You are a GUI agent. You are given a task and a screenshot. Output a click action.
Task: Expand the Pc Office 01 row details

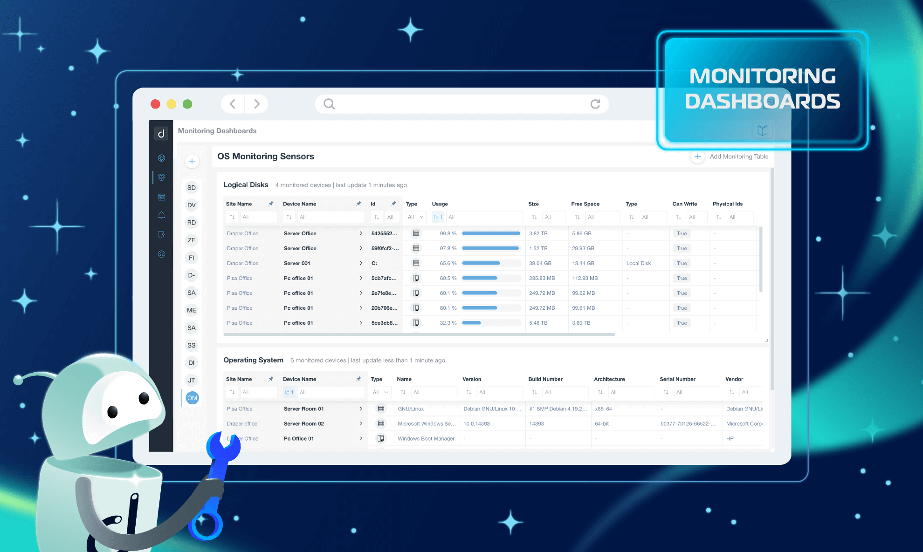coord(361,438)
